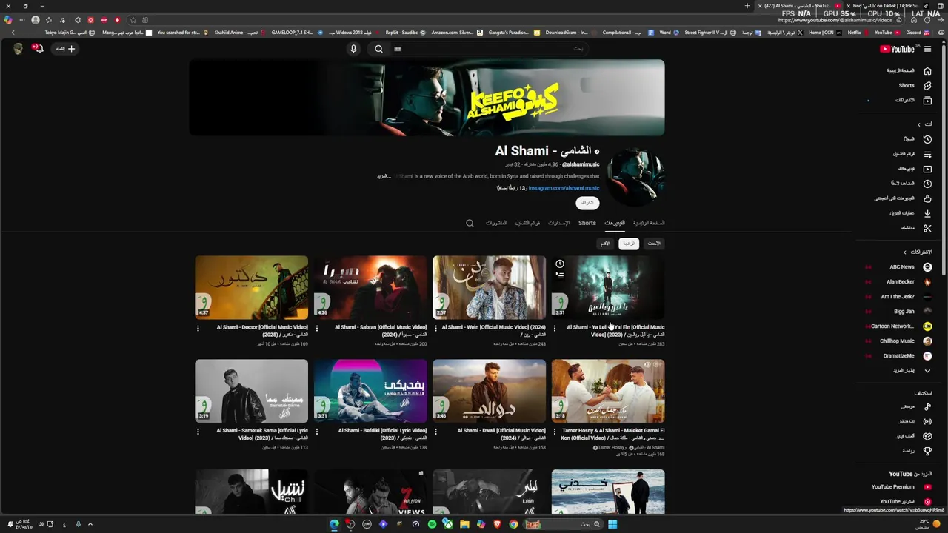
Task: Switch to the channel Posts tab
Action: 496,223
